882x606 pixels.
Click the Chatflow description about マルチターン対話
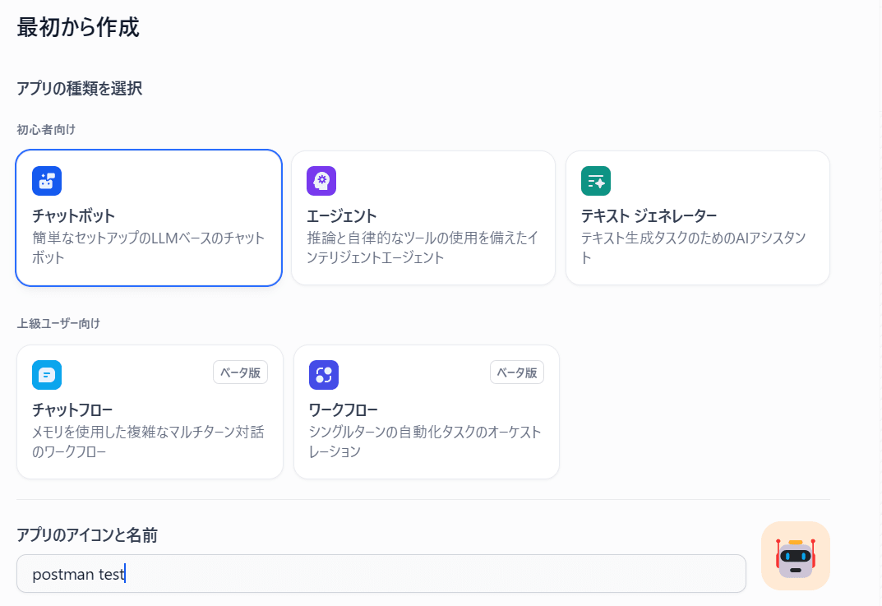[x=148, y=442]
